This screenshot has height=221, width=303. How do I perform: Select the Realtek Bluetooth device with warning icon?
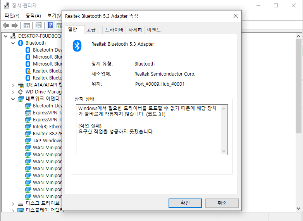coord(28,71)
